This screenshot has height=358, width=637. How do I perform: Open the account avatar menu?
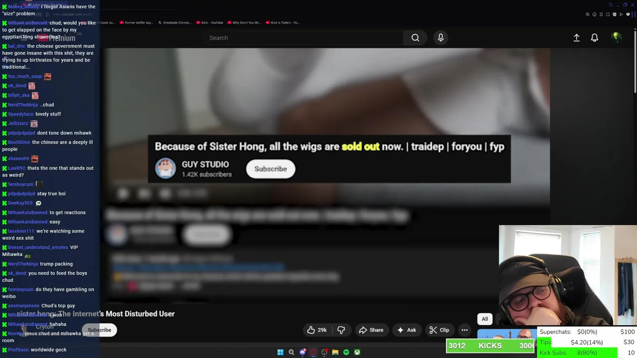click(x=616, y=37)
